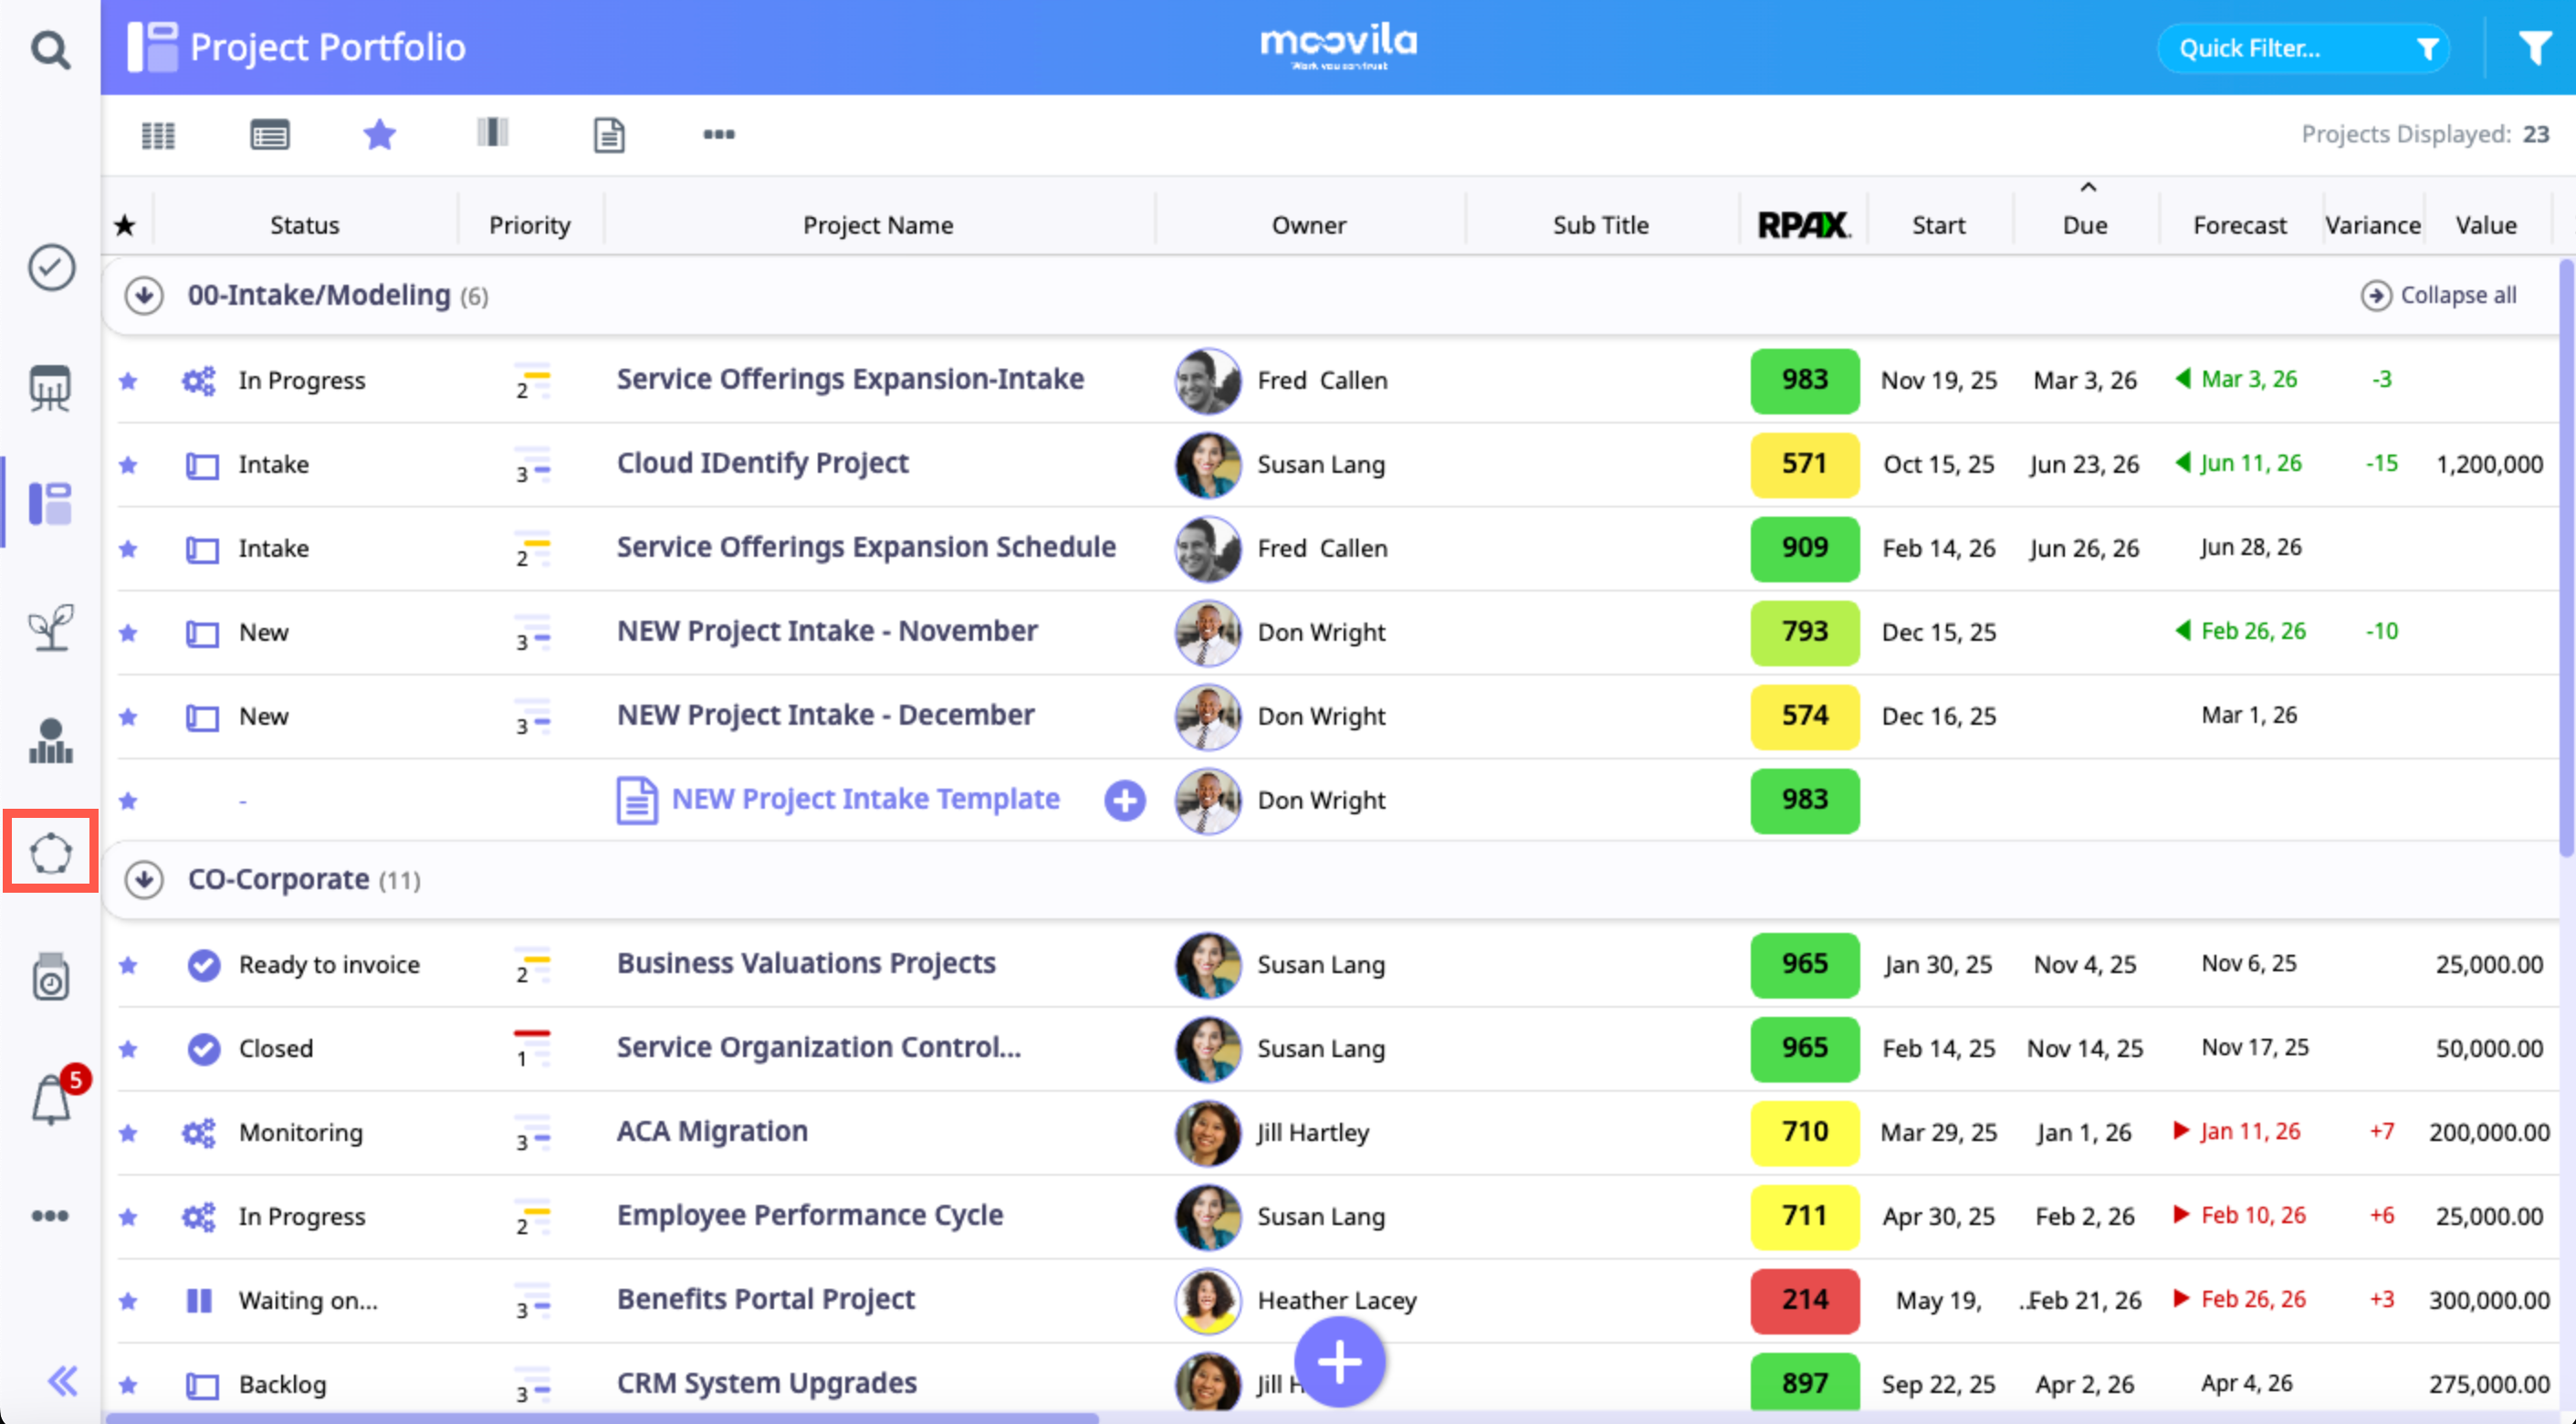Image resolution: width=2576 pixels, height=1424 pixels.
Task: Click the Priority column header
Action: [x=529, y=225]
